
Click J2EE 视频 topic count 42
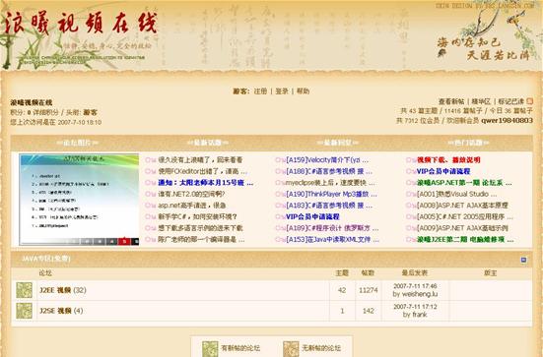pyautogui.click(x=342, y=290)
